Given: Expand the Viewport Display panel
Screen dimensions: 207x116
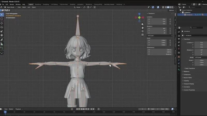Looking at the screenshot, I should 189,84.
